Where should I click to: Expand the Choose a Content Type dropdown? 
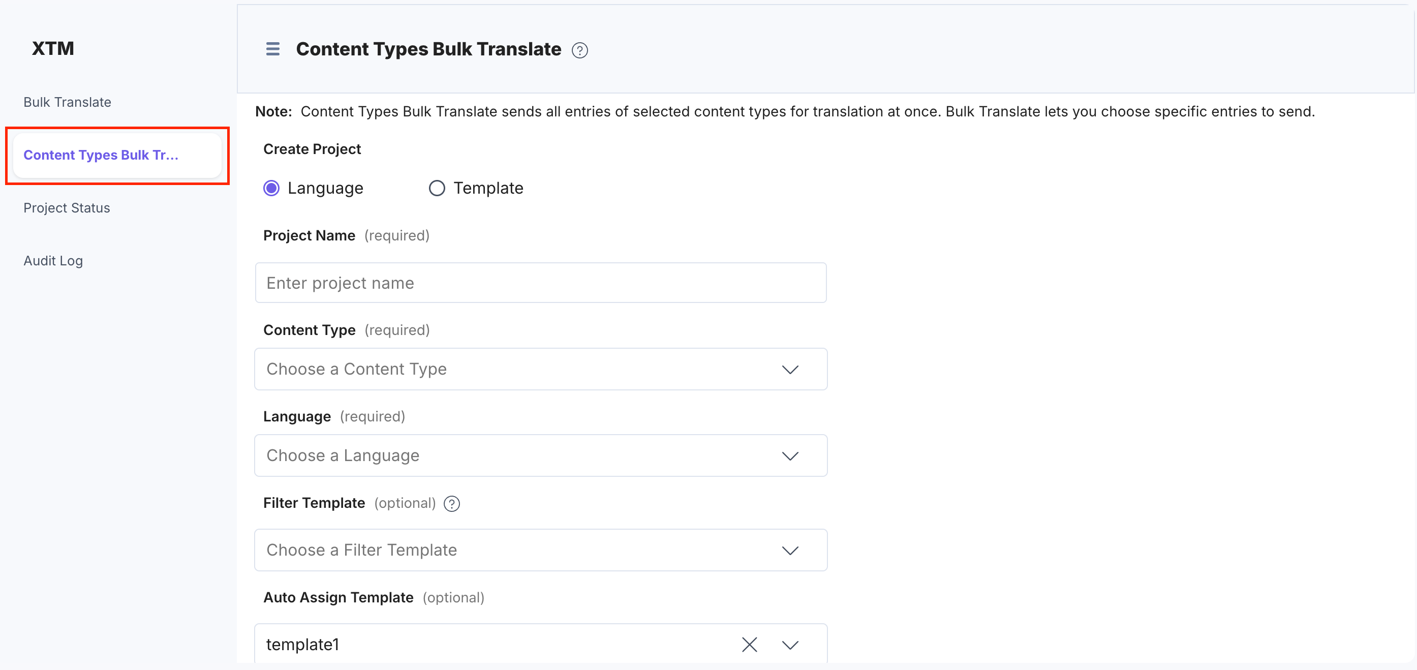point(790,369)
